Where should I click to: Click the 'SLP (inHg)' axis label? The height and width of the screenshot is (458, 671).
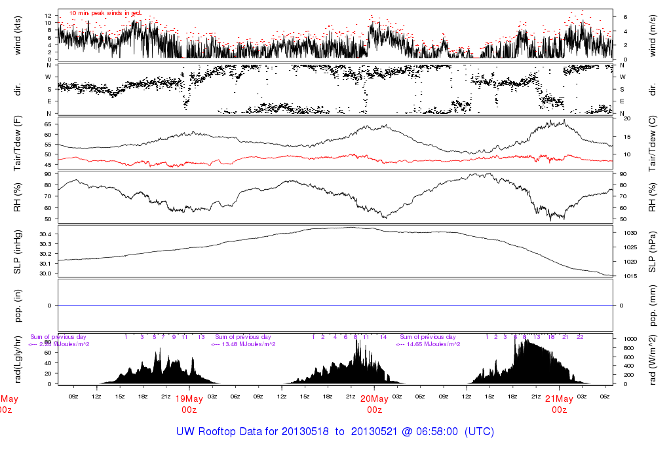[x=18, y=252]
